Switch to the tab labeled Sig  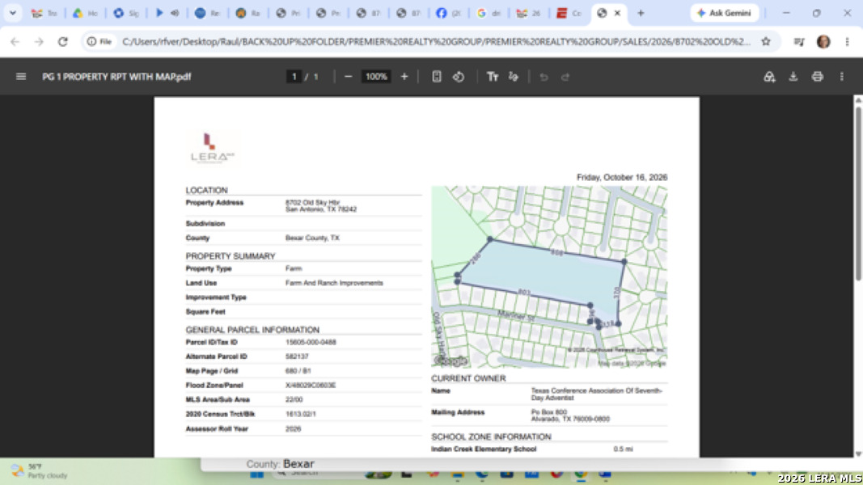tap(127, 13)
